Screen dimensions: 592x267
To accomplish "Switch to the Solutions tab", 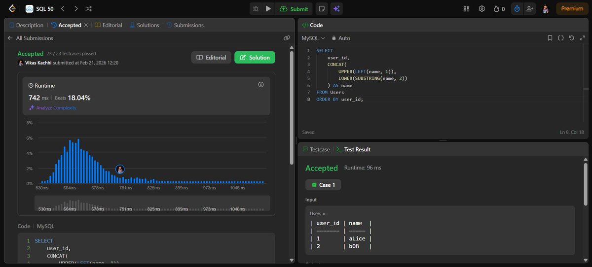I will (145, 25).
